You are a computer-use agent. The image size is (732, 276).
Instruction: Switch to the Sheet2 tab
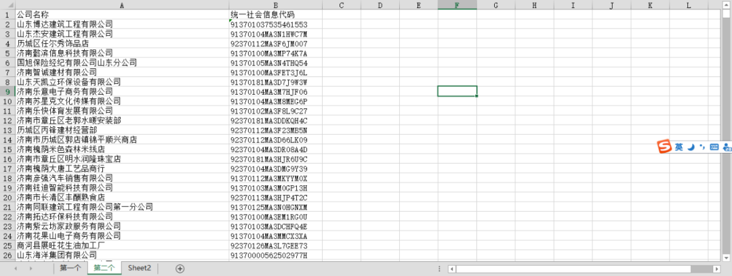[140, 268]
